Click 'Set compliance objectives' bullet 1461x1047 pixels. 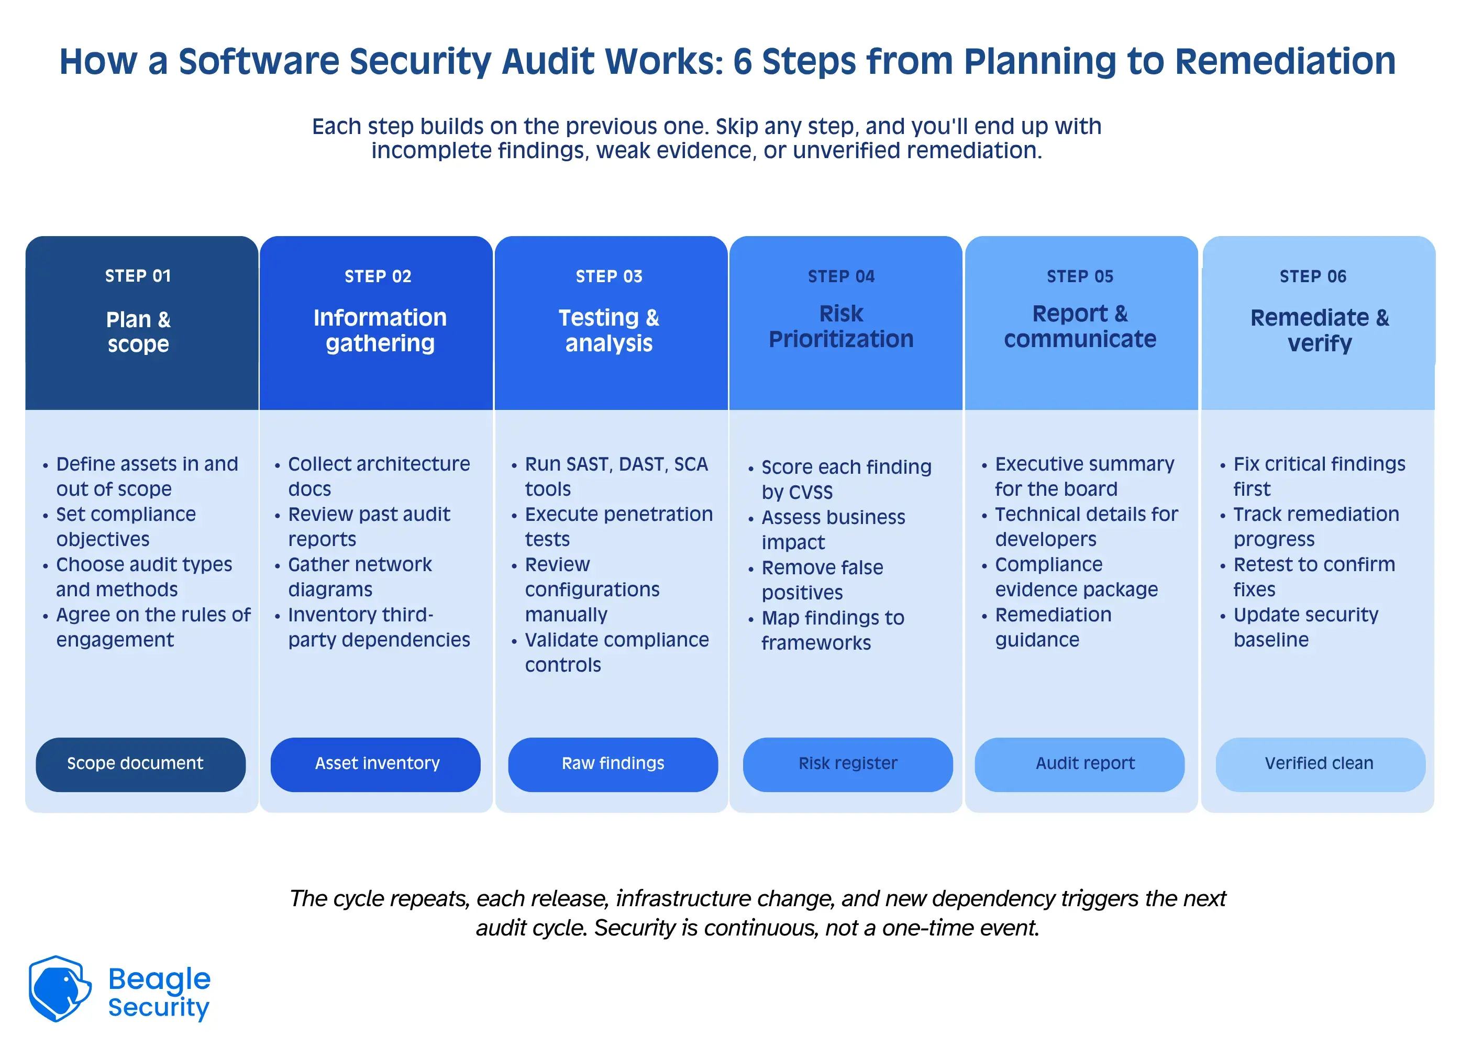point(126,527)
